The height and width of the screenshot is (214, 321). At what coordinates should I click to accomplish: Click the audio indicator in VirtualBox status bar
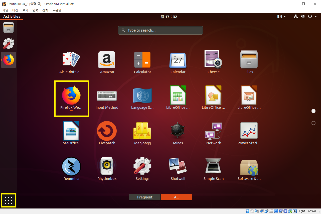tap(257, 211)
